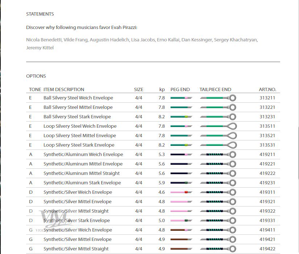The image size is (299, 254).
Task: Click the peg end image for article 419322
Action: point(181,211)
